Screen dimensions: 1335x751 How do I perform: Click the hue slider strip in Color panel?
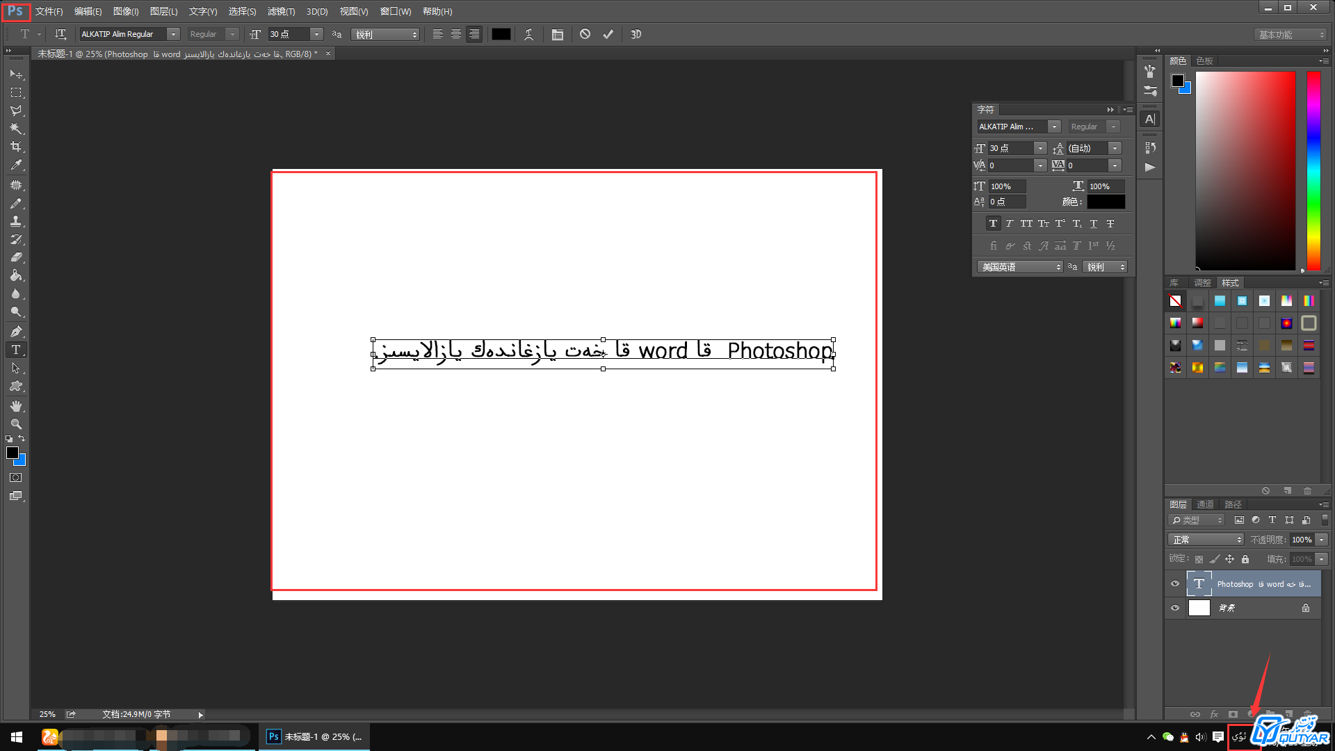tap(1313, 170)
